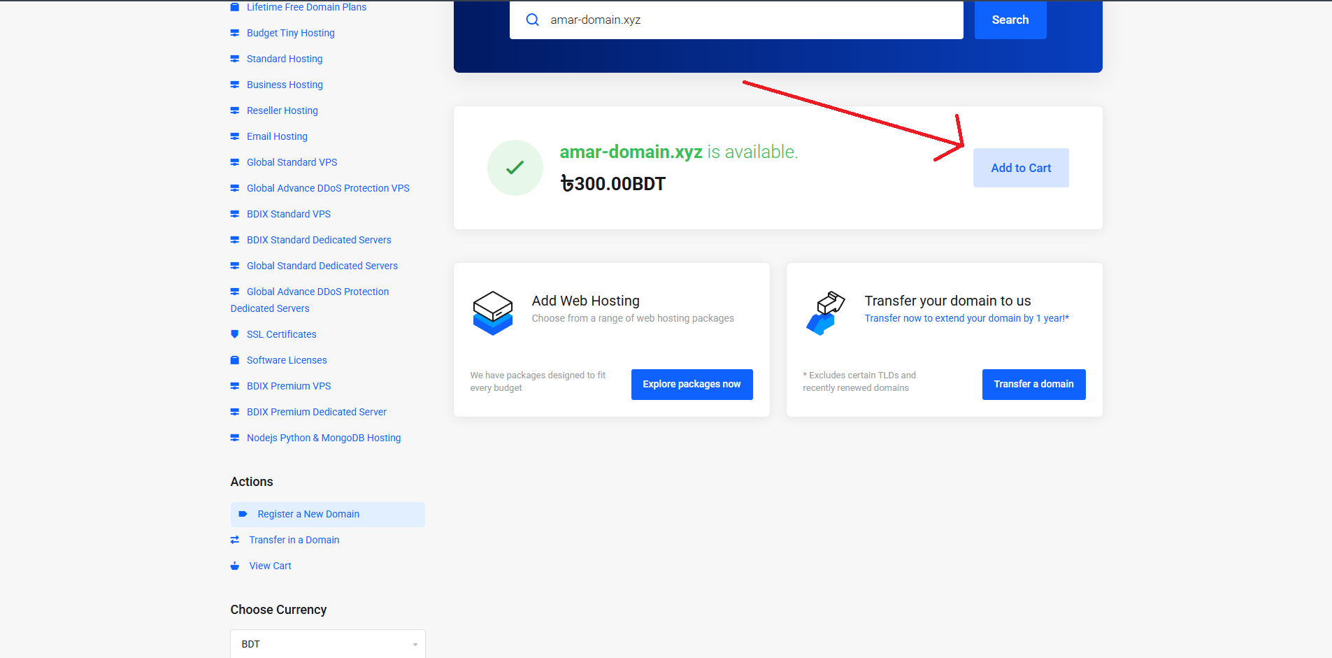Click the domain search input field
This screenshot has height=658, width=1332.
(736, 20)
